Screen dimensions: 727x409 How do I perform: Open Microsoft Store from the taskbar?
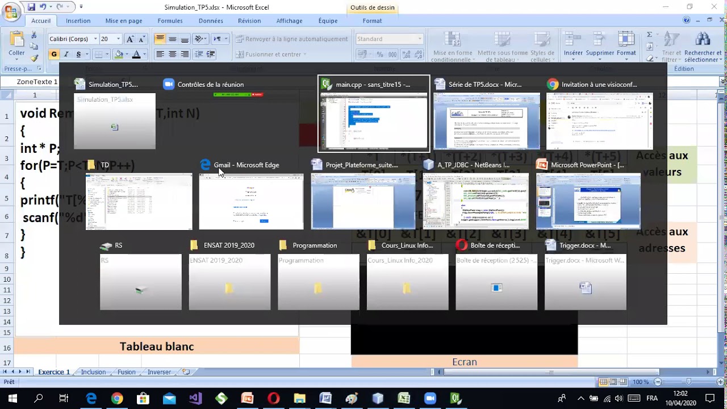(143, 398)
